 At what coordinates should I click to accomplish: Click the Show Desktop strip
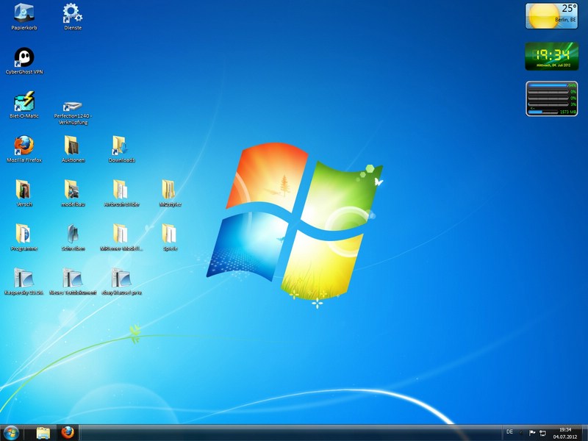[584, 433]
